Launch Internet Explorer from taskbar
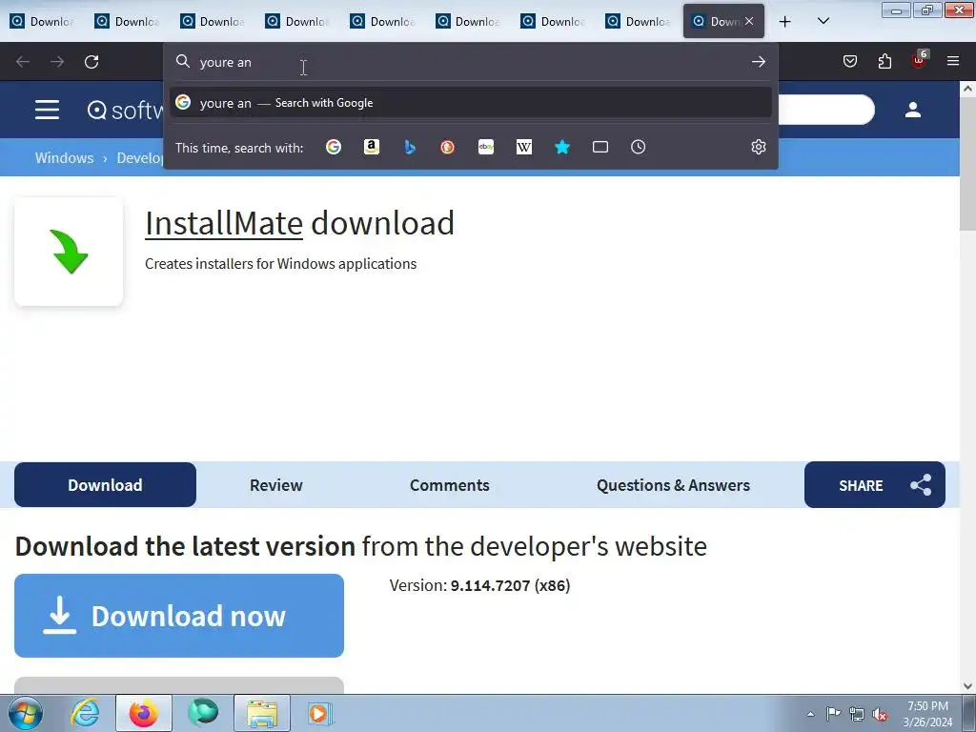Screen dimensions: 976x732 tap(85, 713)
